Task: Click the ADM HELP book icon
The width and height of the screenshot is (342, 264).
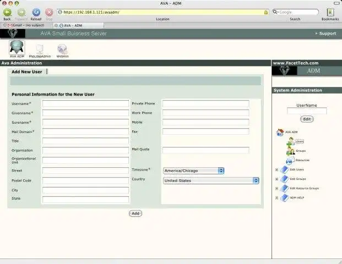Action: pos(284,198)
